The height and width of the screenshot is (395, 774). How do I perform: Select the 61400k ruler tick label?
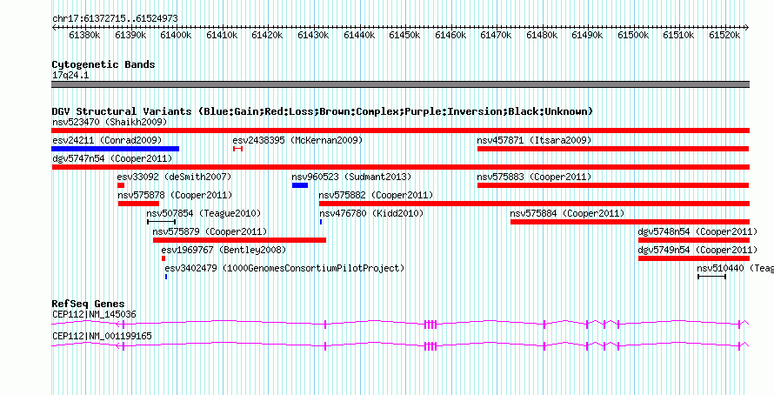[x=177, y=35]
